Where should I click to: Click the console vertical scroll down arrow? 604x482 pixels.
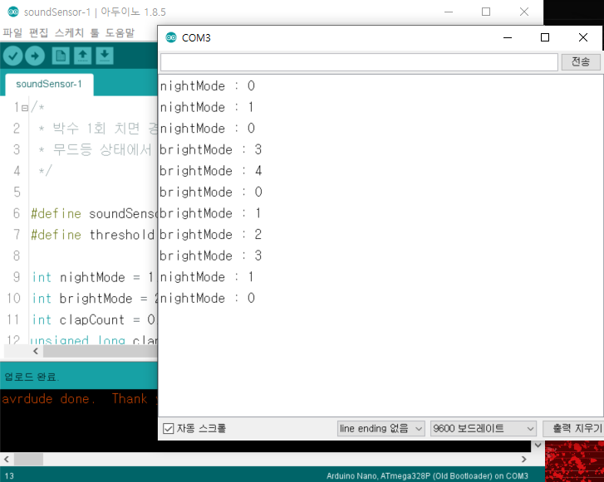[538, 445]
